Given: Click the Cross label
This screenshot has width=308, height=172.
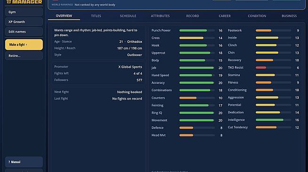Looking at the screenshot, I should tap(155, 38).
